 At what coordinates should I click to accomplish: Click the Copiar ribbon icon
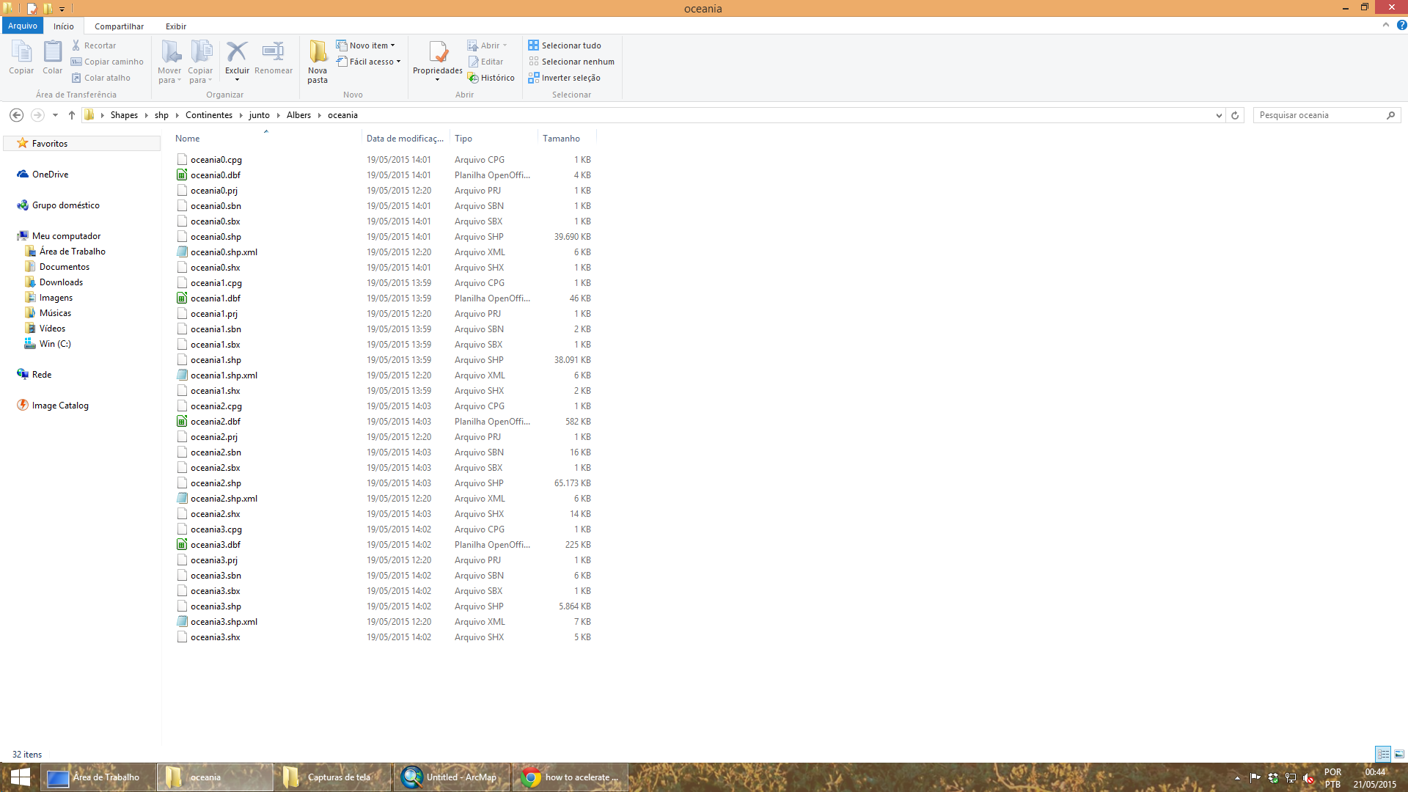[x=21, y=57]
